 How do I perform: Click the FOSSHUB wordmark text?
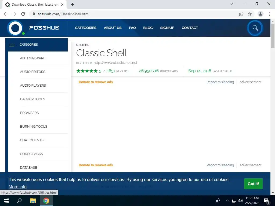click(x=44, y=28)
